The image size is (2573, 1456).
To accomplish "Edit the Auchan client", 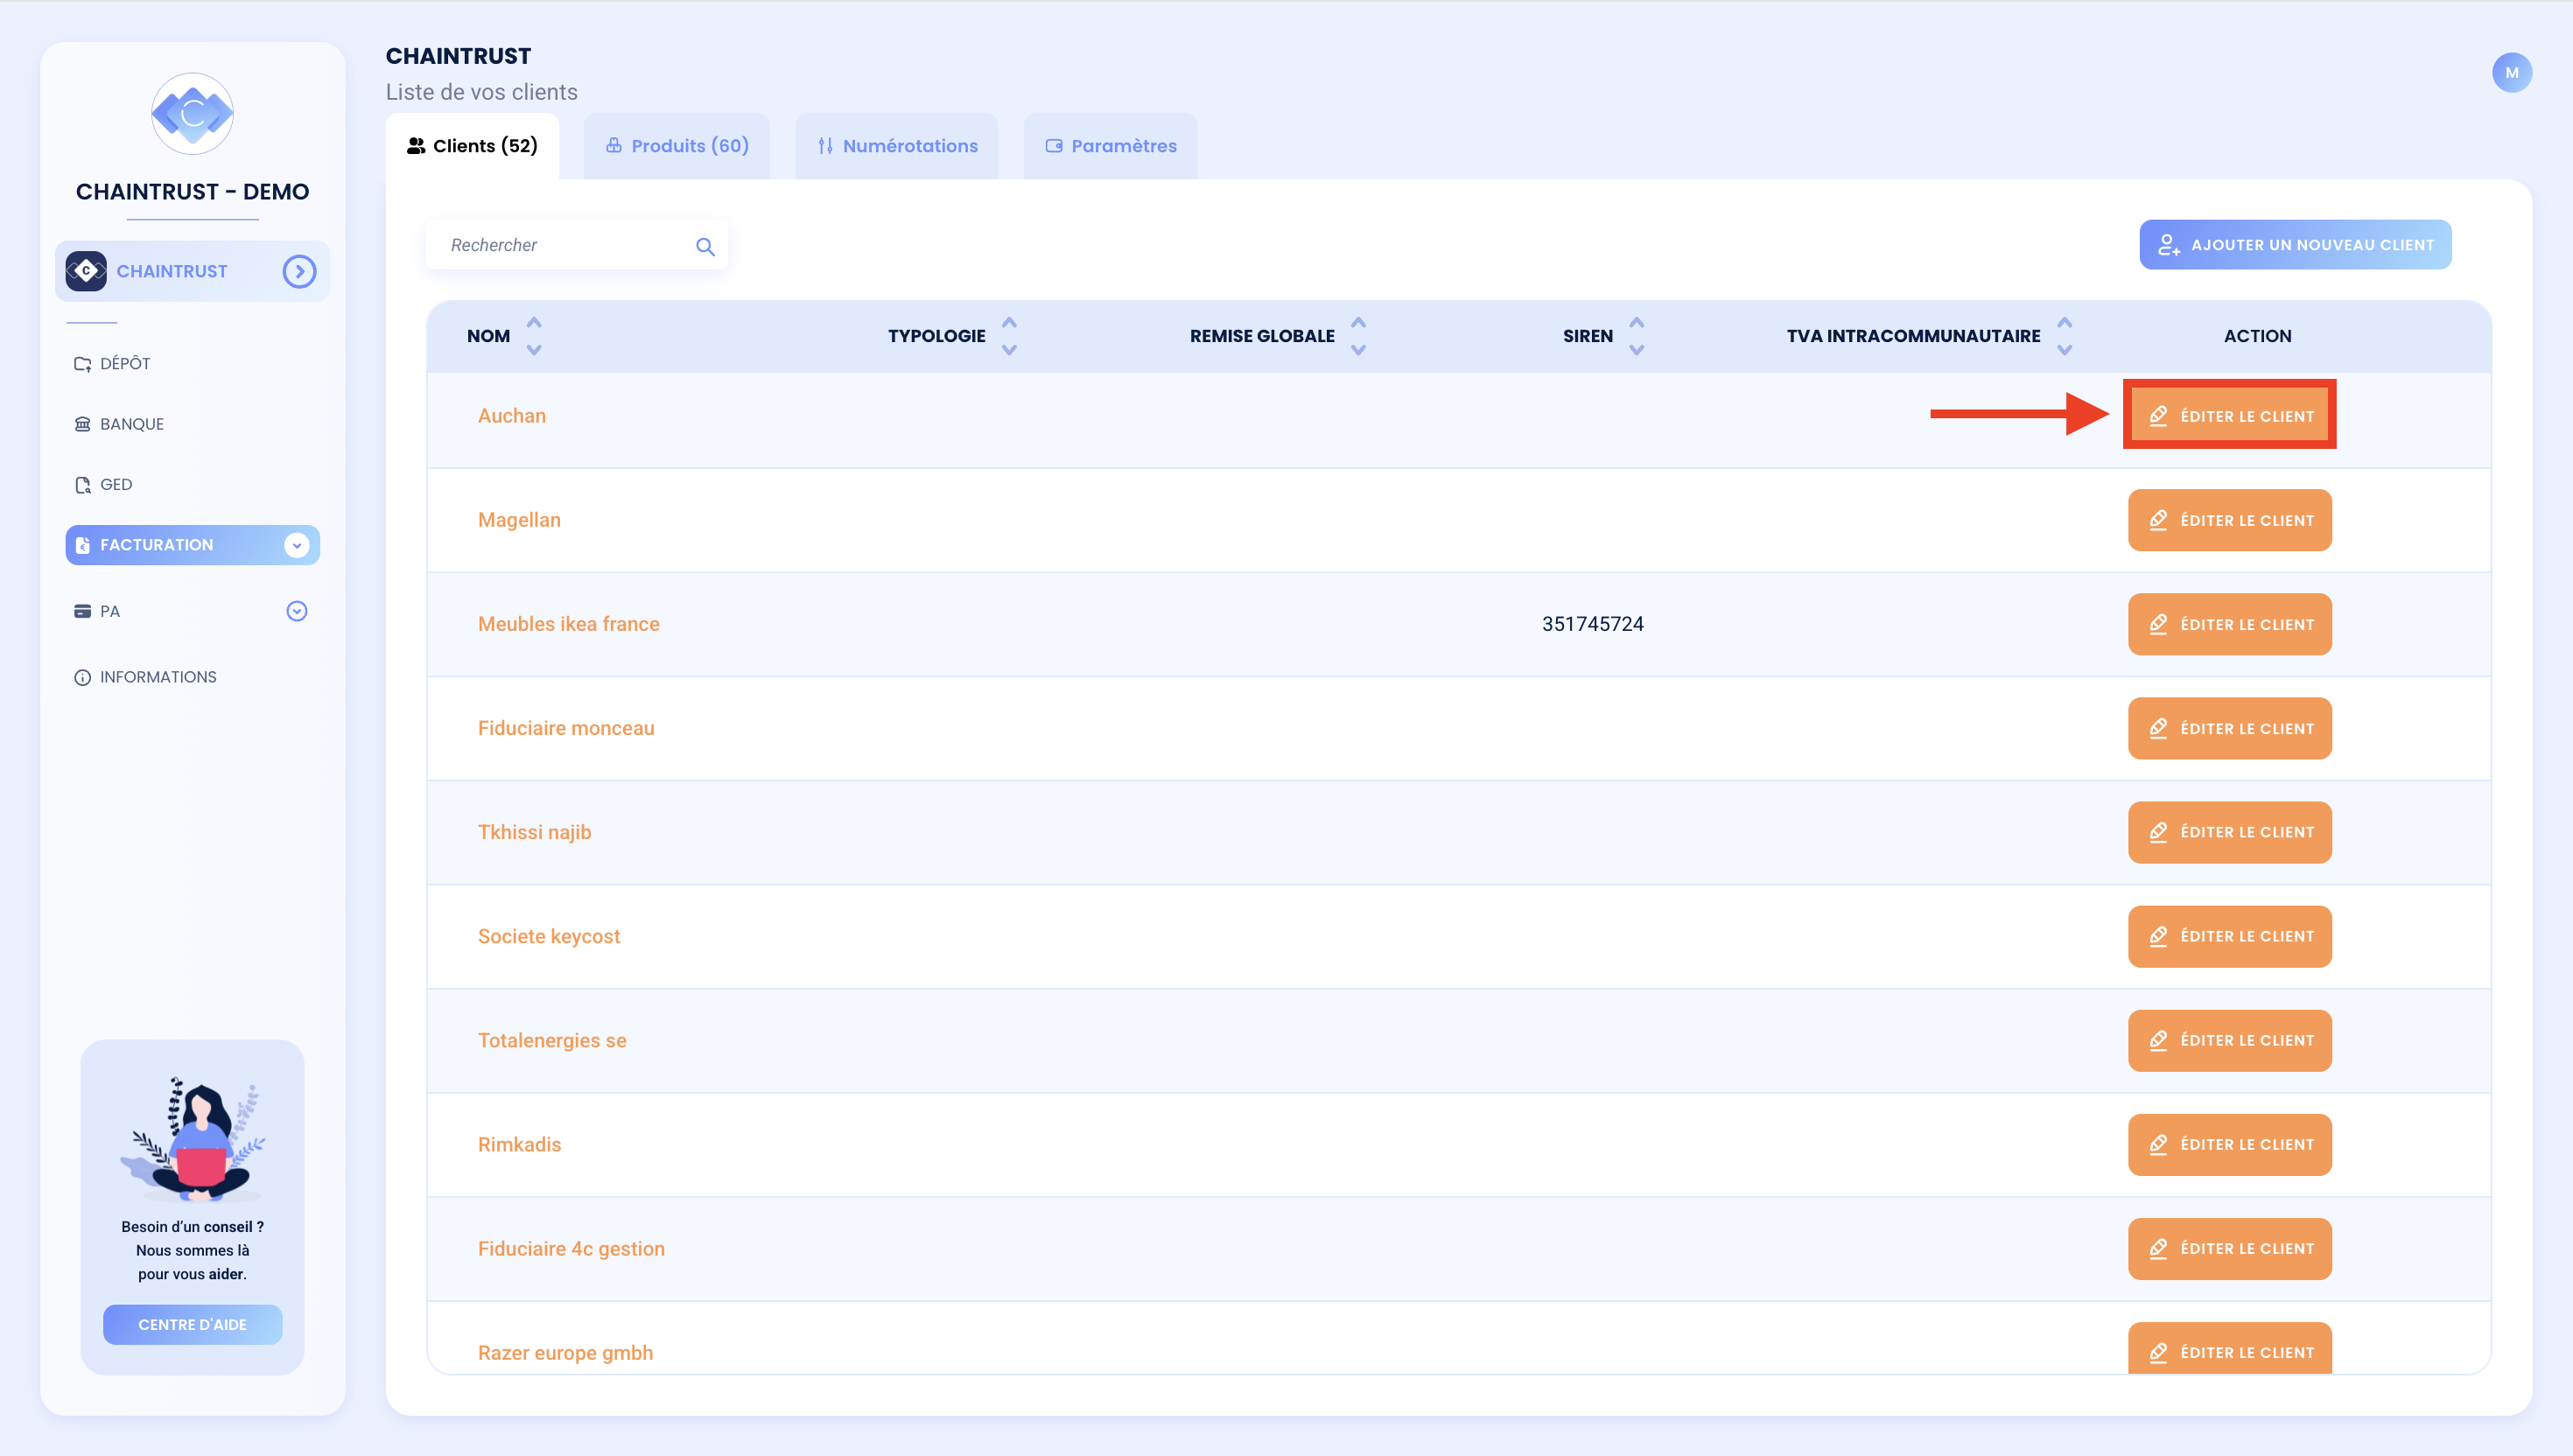I will point(2229,416).
